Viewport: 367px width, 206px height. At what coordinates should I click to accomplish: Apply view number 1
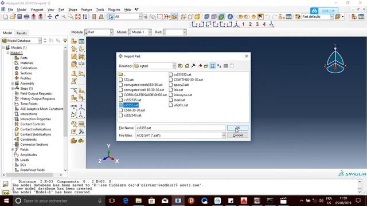tap(243, 24)
